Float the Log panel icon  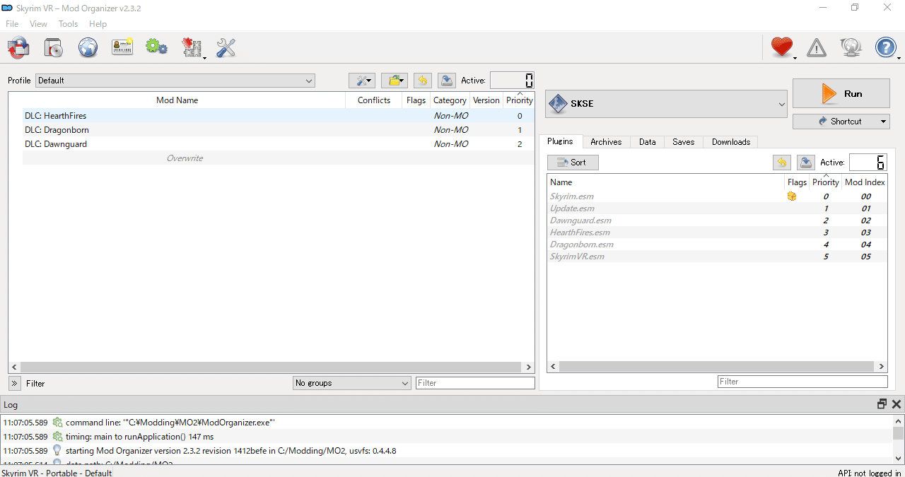click(x=882, y=404)
